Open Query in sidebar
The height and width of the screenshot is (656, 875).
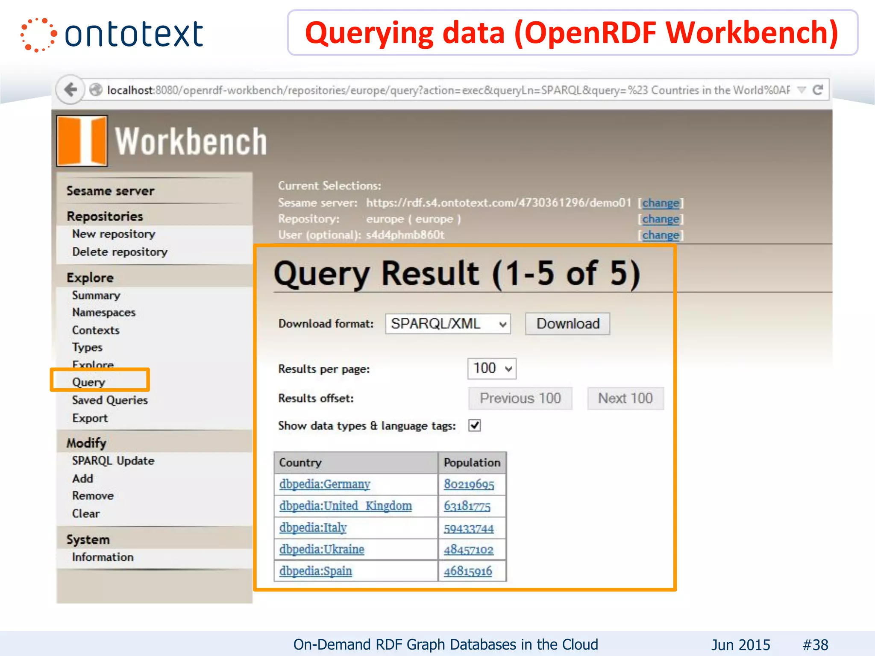click(x=88, y=382)
